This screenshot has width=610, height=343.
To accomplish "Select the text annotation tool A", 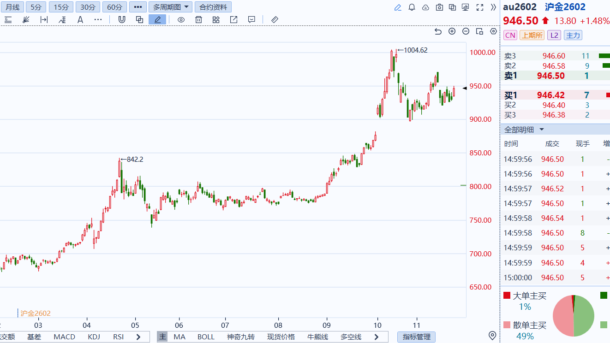I will (80, 19).
